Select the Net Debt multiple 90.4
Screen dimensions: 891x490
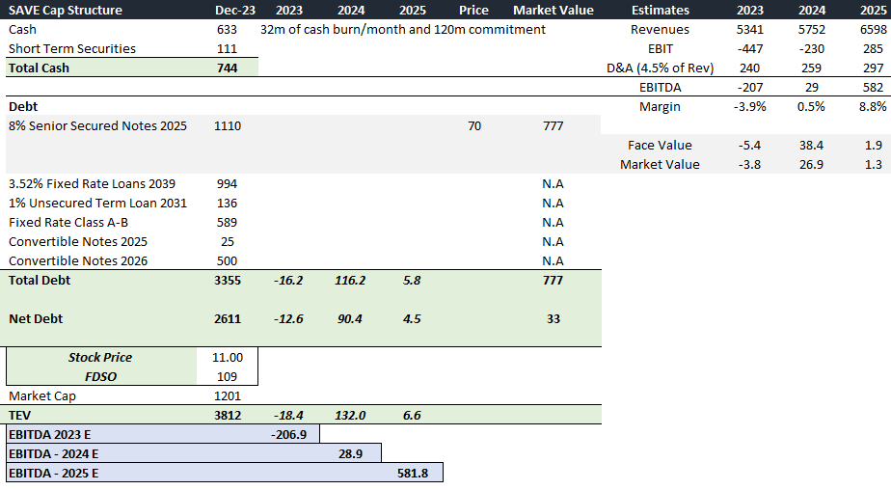[350, 319]
